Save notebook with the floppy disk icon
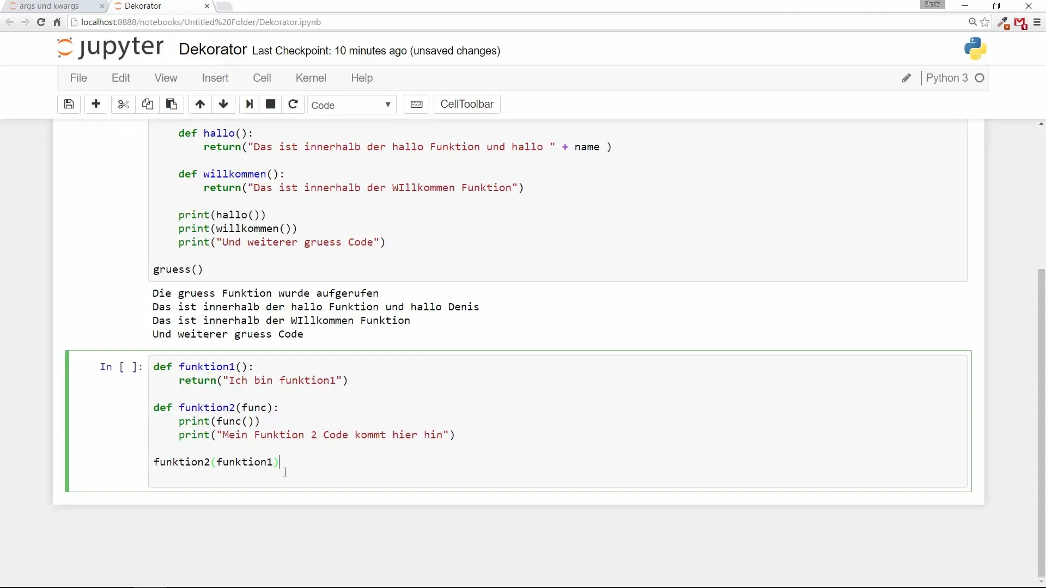 (x=69, y=104)
